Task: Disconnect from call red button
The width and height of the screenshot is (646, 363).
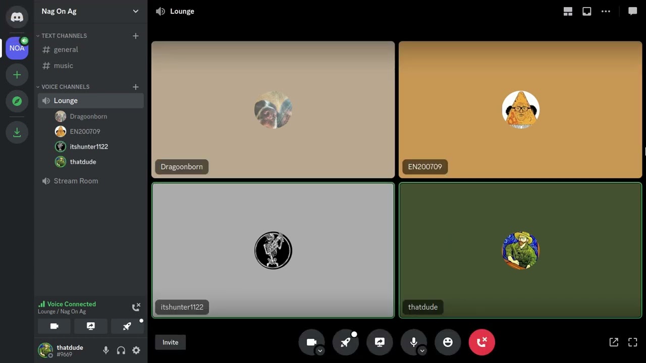Action: [482, 342]
